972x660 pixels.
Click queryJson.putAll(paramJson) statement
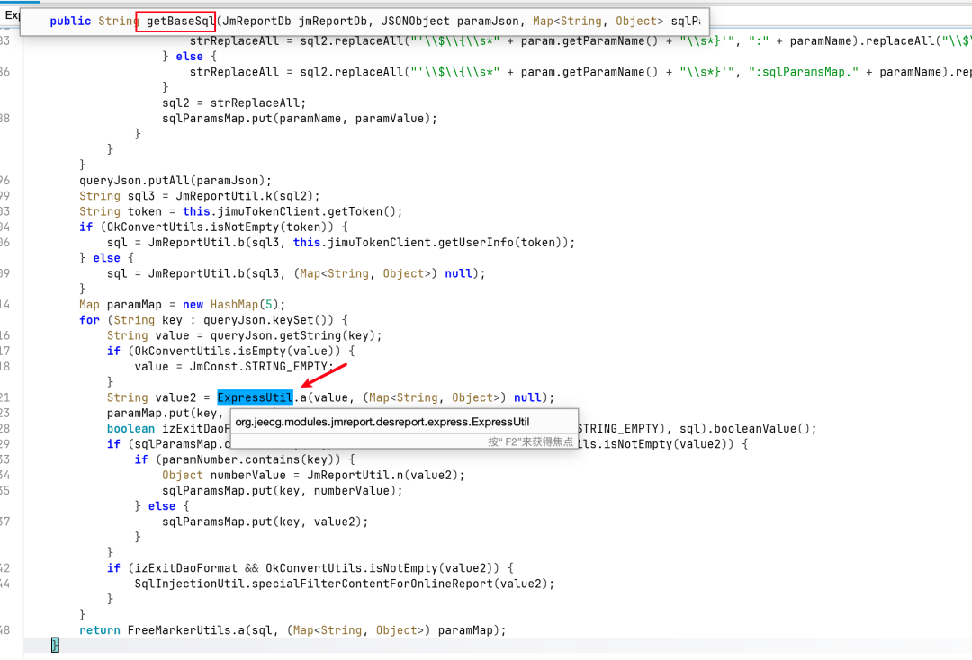click(175, 181)
